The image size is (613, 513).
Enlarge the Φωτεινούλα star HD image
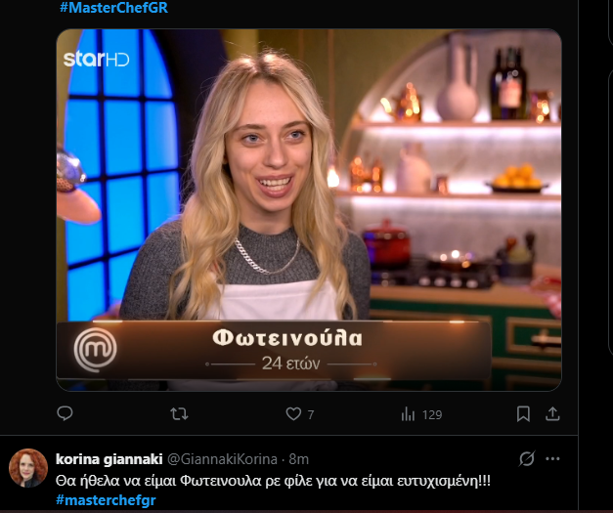click(x=309, y=210)
